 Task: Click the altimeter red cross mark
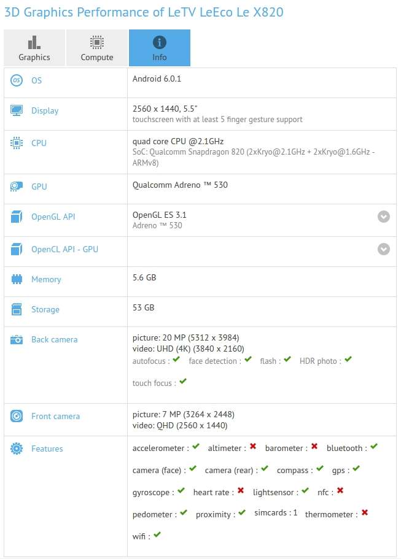(x=253, y=446)
